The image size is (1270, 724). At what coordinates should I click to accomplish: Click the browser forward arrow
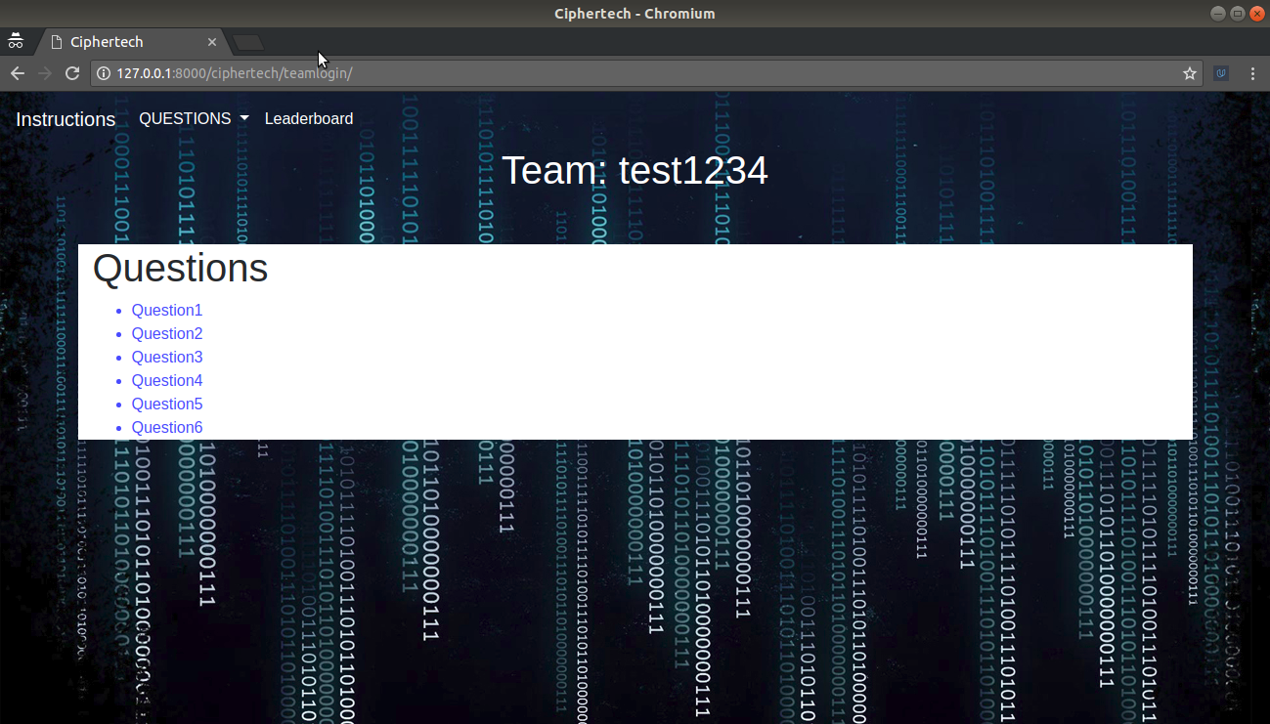(45, 73)
